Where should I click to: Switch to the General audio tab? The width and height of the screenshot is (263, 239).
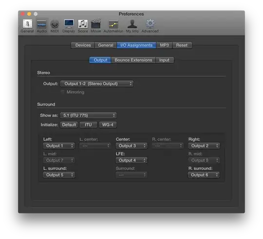106,45
